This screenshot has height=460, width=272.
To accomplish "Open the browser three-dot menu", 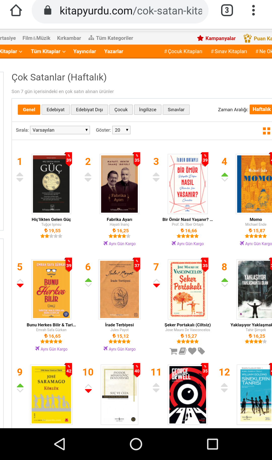I will pos(253,10).
